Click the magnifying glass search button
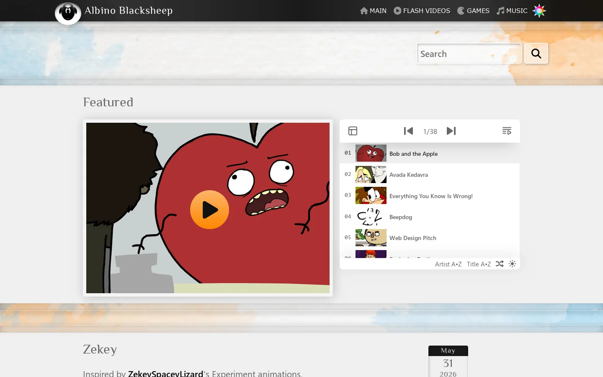This screenshot has width=603, height=377. [536, 54]
